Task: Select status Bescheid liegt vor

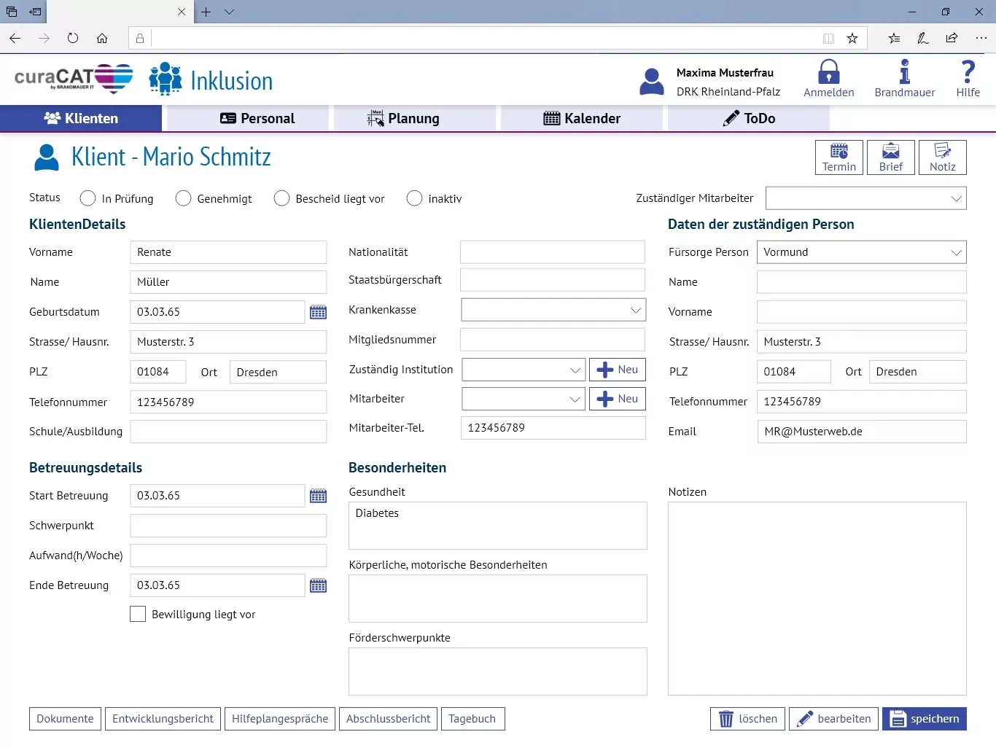Action: pos(281,198)
